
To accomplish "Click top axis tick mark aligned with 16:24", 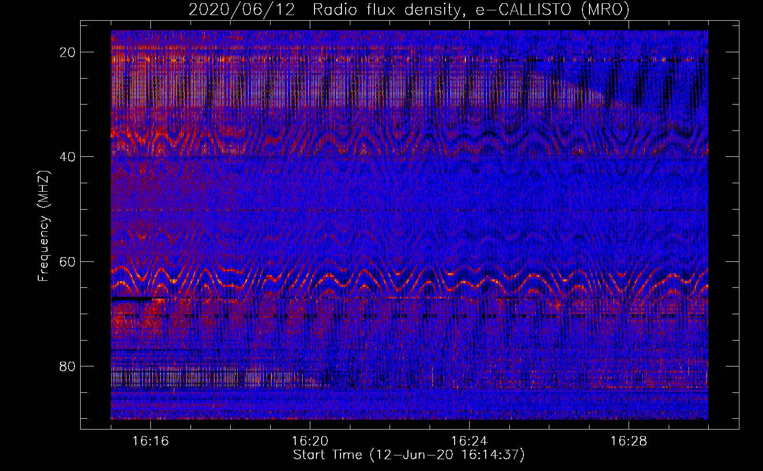I will pyautogui.click(x=469, y=25).
